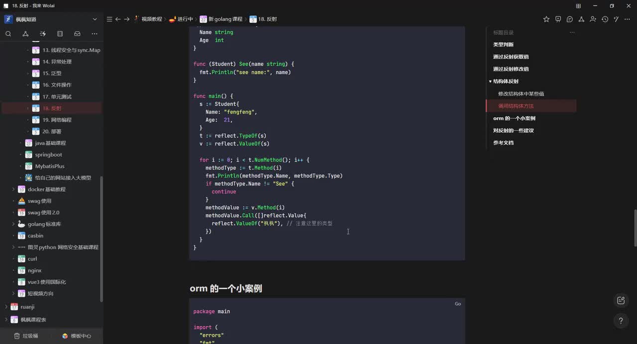Change code language Go label
This screenshot has height=344, width=637.
click(458, 304)
